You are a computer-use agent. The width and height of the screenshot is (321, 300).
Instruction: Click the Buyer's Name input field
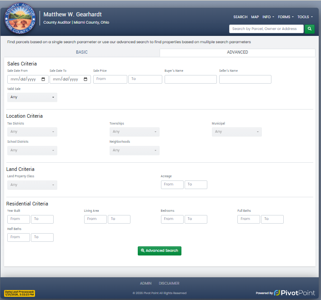pyautogui.click(x=191, y=79)
